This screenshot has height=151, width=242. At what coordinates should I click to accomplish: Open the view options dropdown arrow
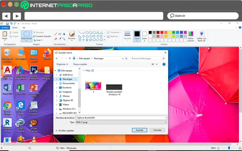pos(157,64)
